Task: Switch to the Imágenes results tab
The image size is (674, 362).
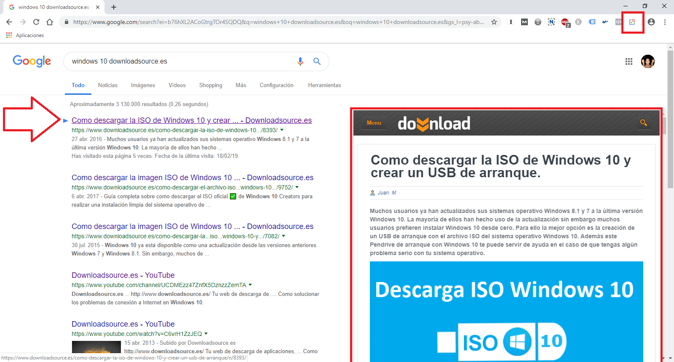Action: click(143, 85)
